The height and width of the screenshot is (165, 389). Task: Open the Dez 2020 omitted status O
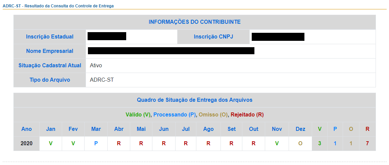pos(300,144)
